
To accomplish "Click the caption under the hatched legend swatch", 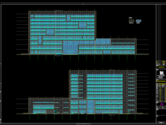I will pos(131,23).
